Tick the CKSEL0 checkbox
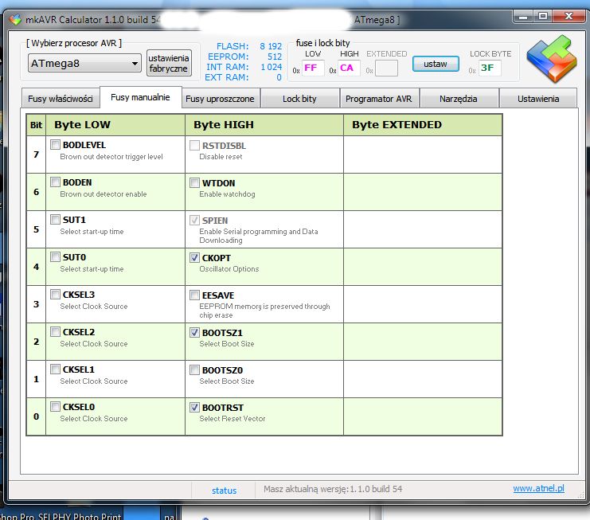Image resolution: width=590 pixels, height=520 pixels. coord(55,407)
